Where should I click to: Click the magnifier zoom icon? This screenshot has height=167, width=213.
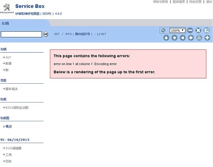[x=163, y=30]
